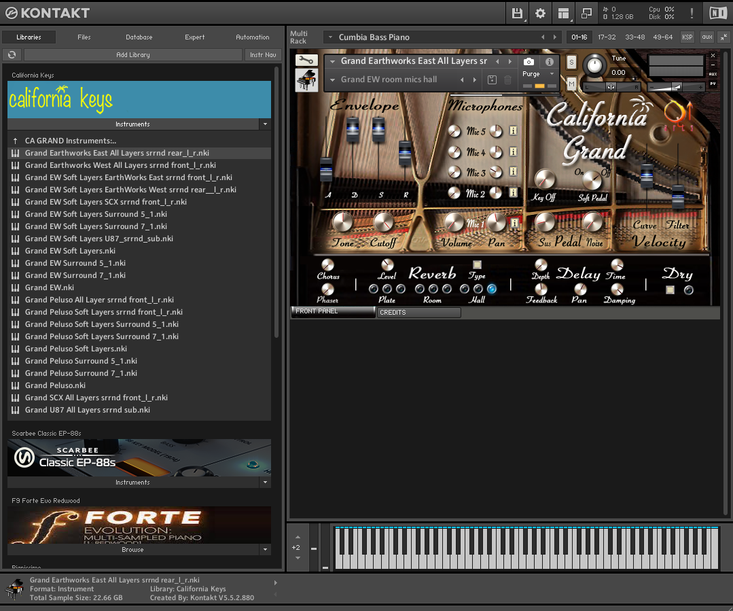Take snapshot with camera icon

tap(529, 61)
